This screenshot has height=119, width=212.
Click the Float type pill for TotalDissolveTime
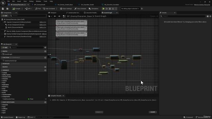pyautogui.click(x=30, y=99)
